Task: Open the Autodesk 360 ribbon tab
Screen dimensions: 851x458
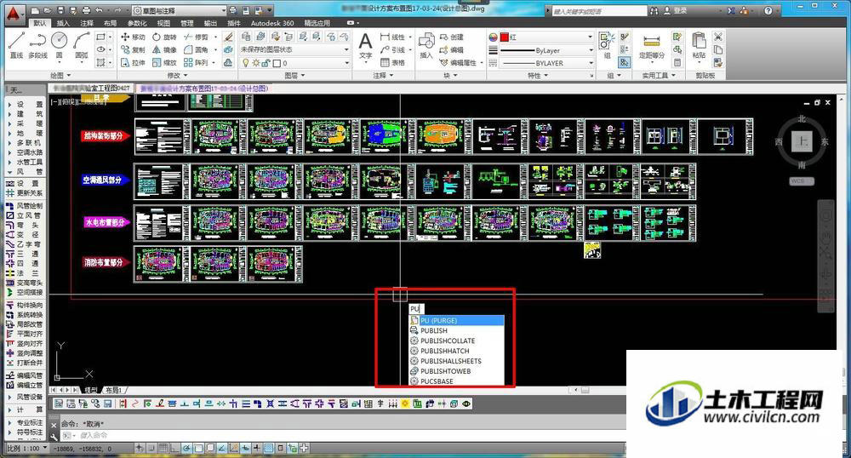Action: pos(272,23)
